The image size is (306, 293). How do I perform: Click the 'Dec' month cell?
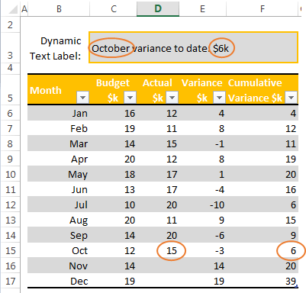click(59, 281)
